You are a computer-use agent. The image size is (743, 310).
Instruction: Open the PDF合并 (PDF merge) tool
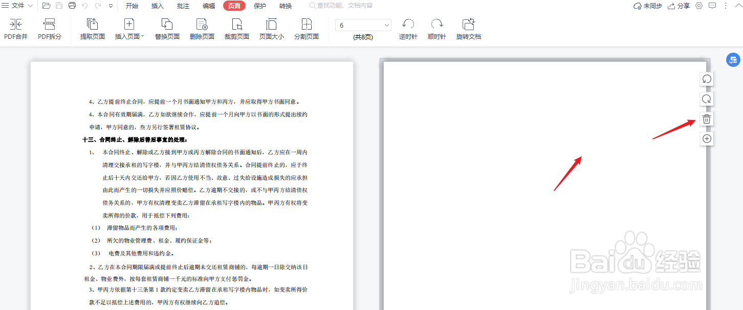pyautogui.click(x=16, y=28)
